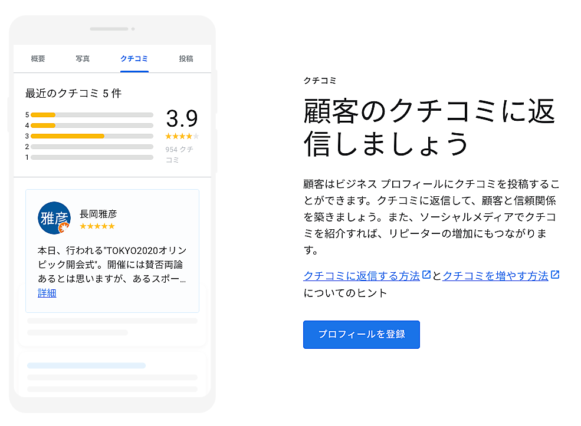This screenshot has width=581, height=426.
Task: Expand review with the 詳細 link
Action: pos(47,293)
